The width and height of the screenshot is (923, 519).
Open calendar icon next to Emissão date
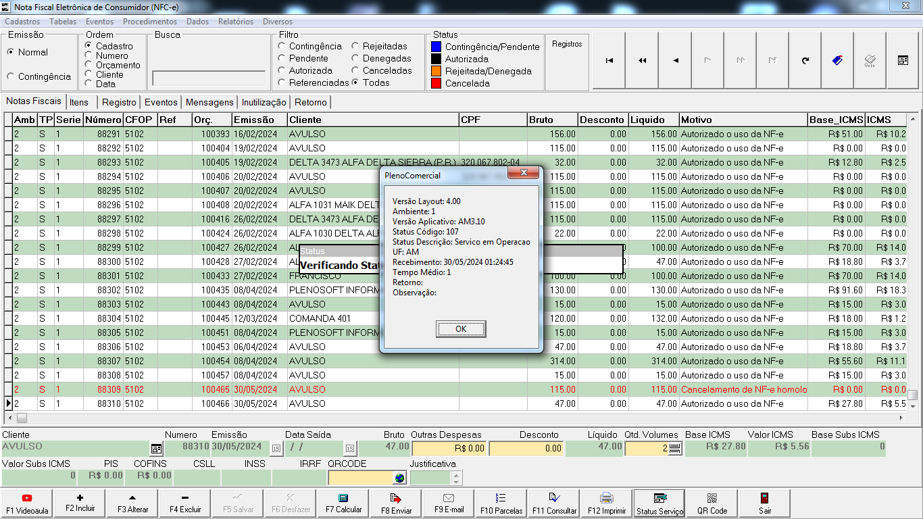click(276, 448)
